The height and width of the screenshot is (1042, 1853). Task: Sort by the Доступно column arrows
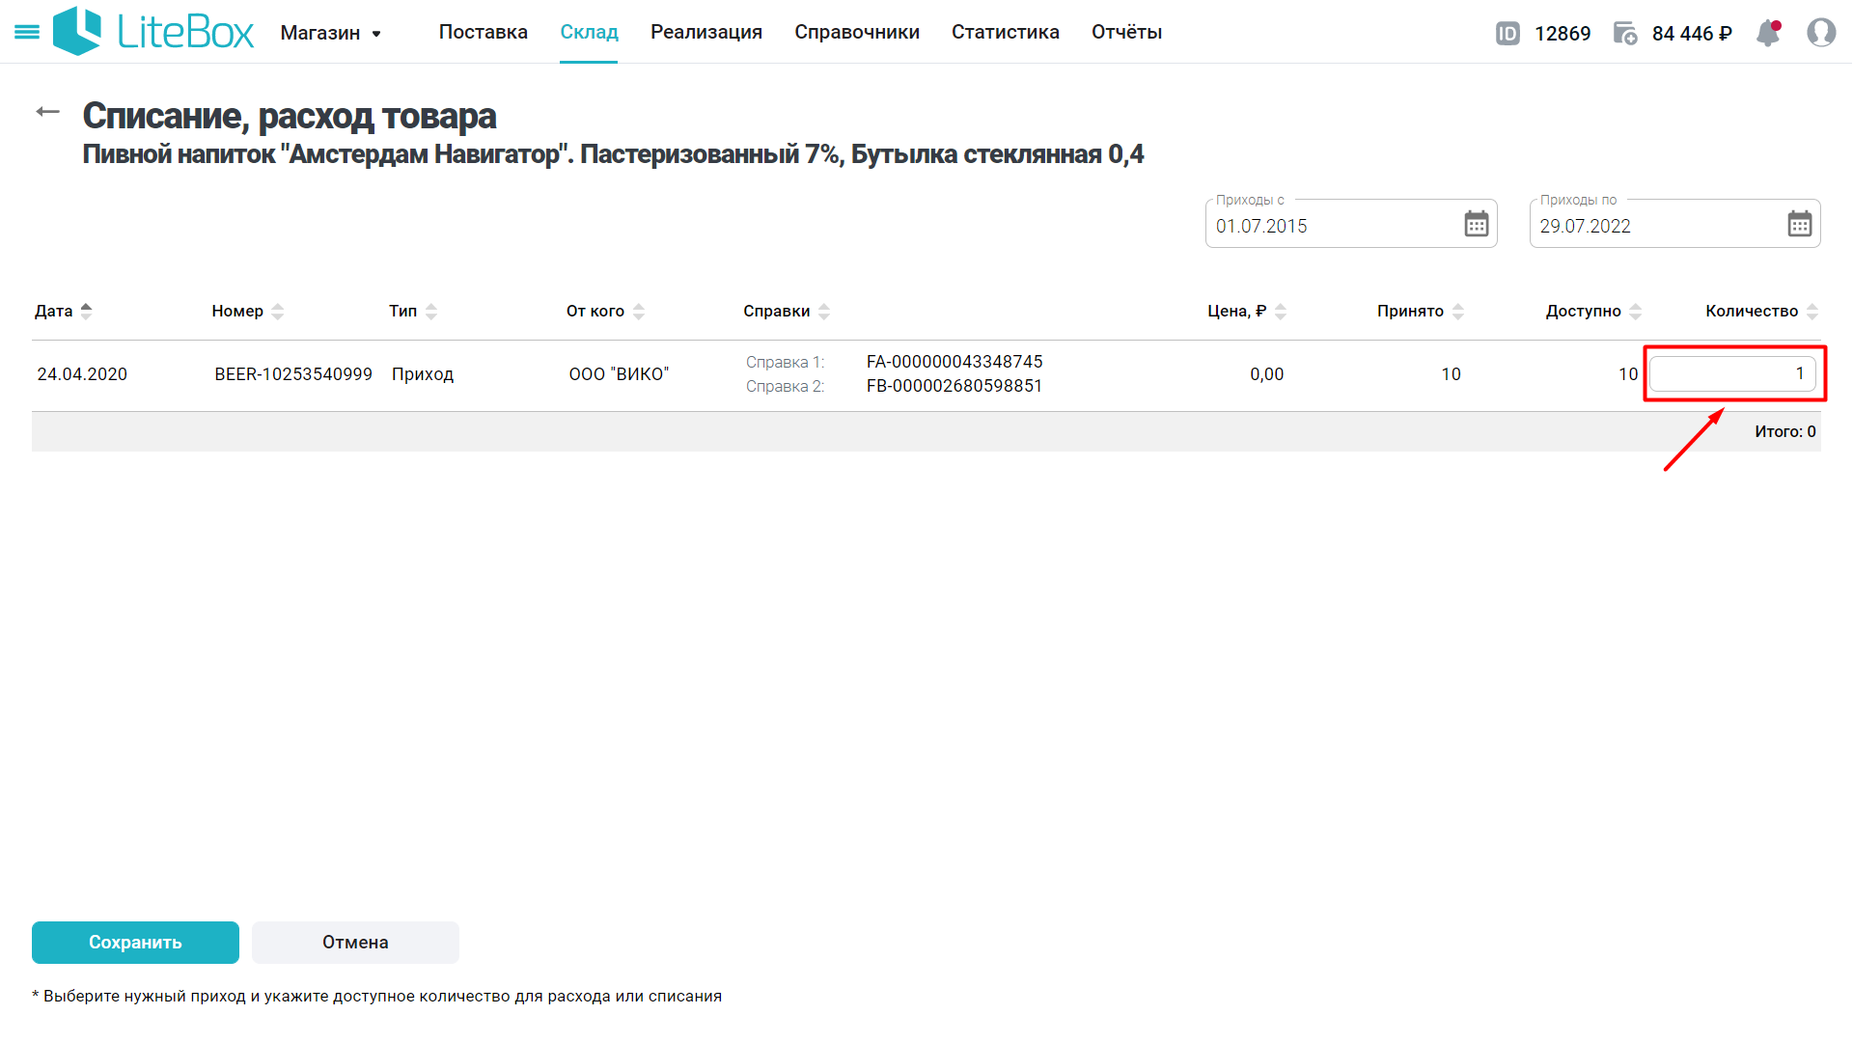[x=1635, y=311]
